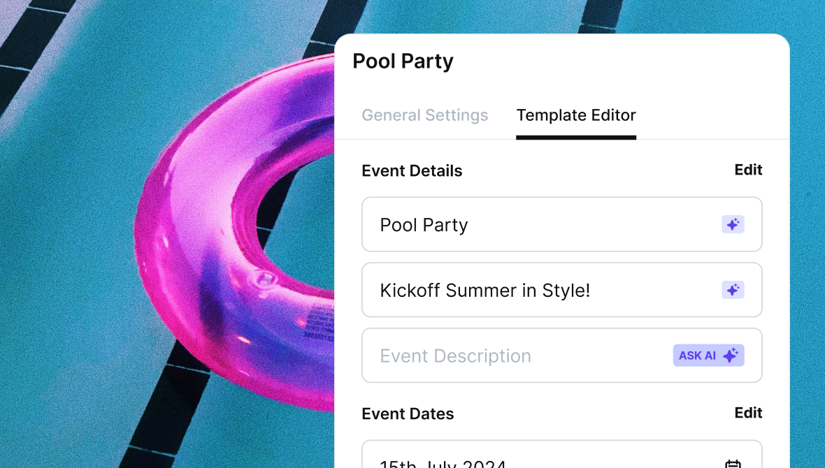Click the Event Dates section heading
This screenshot has height=468, width=825.
pos(408,414)
